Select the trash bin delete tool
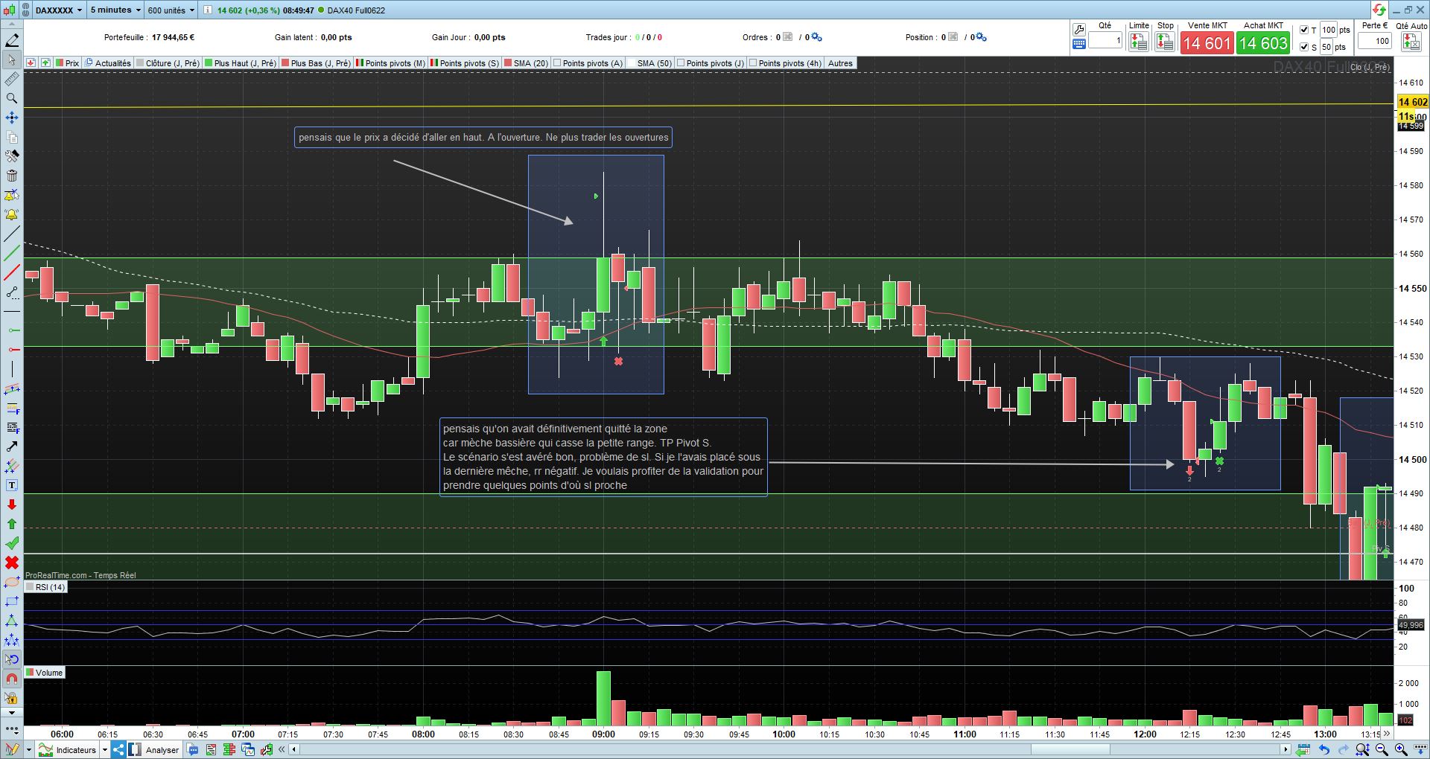This screenshot has width=1430, height=759. click(x=11, y=176)
